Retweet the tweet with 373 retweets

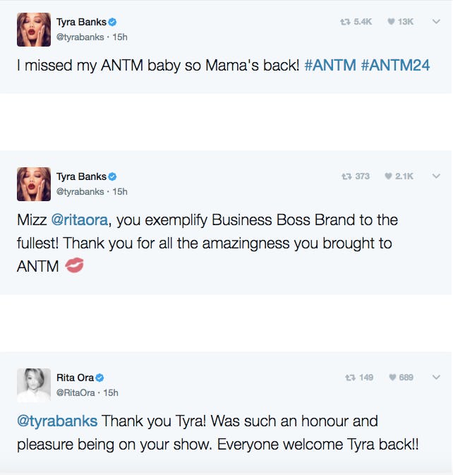click(x=345, y=176)
